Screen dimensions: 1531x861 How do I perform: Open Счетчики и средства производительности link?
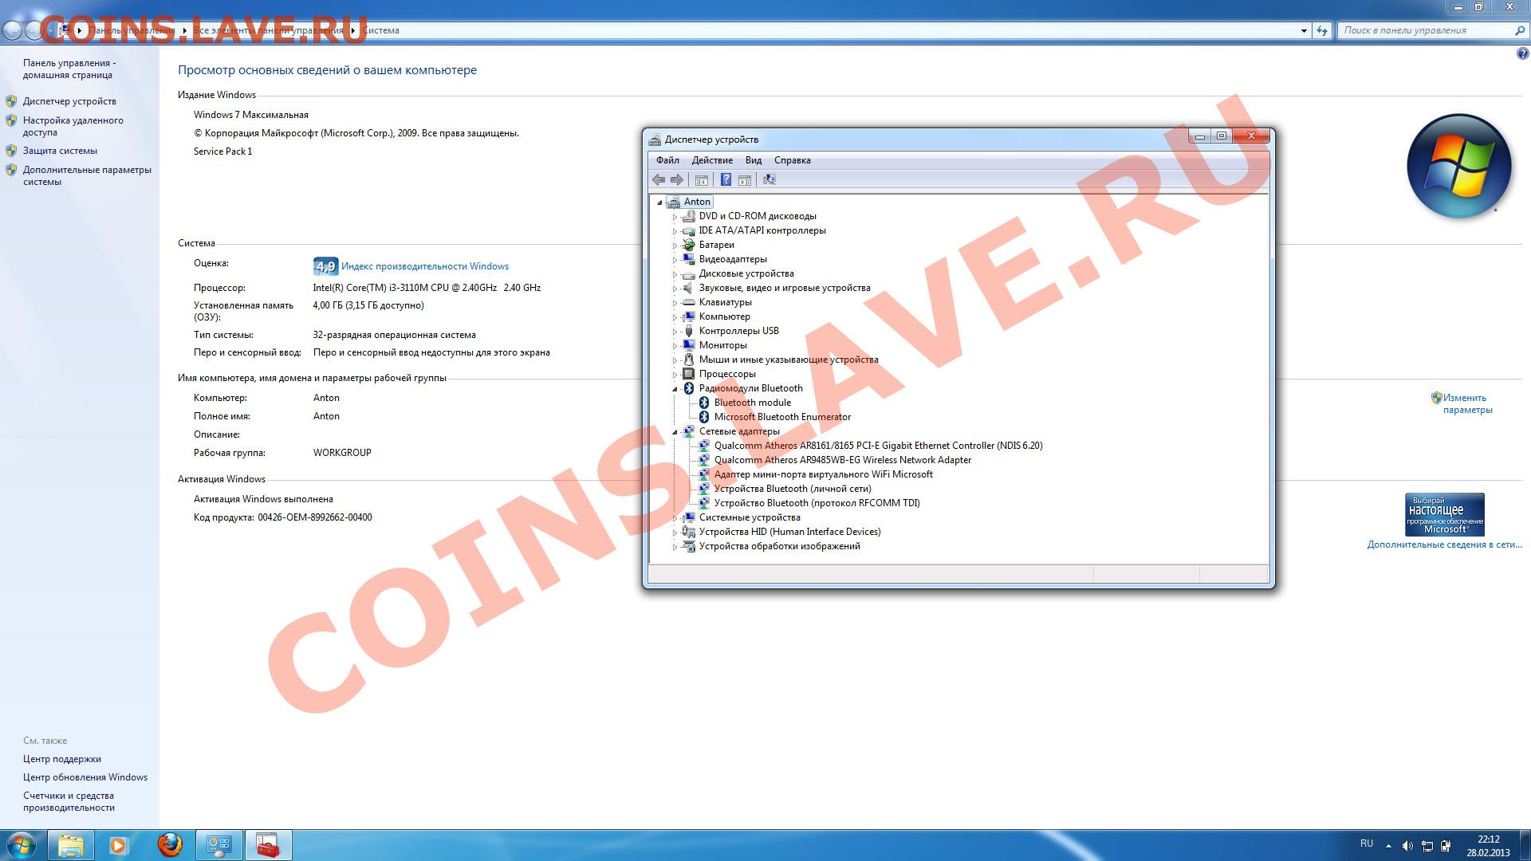69,801
